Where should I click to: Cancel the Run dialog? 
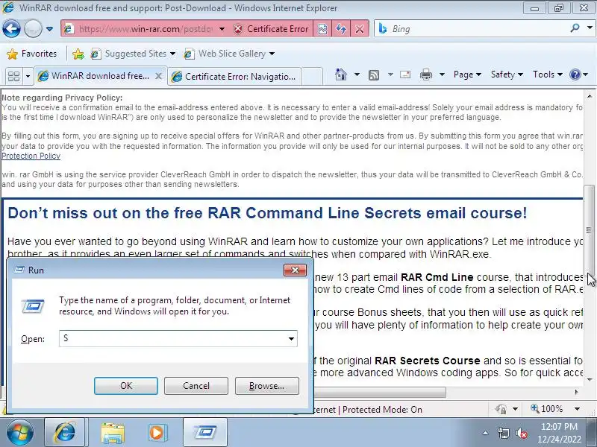coord(196,386)
